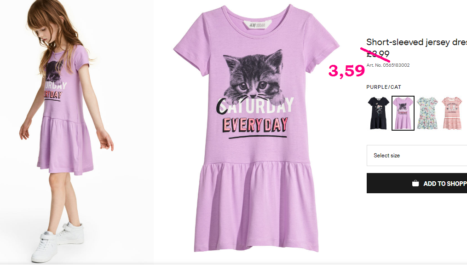Click the PURPLE/CAT colour label

point(384,87)
